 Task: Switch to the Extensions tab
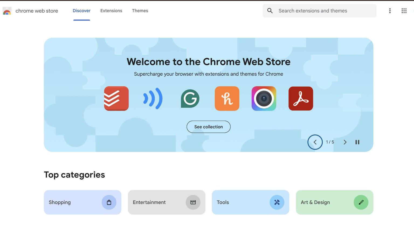pyautogui.click(x=111, y=10)
